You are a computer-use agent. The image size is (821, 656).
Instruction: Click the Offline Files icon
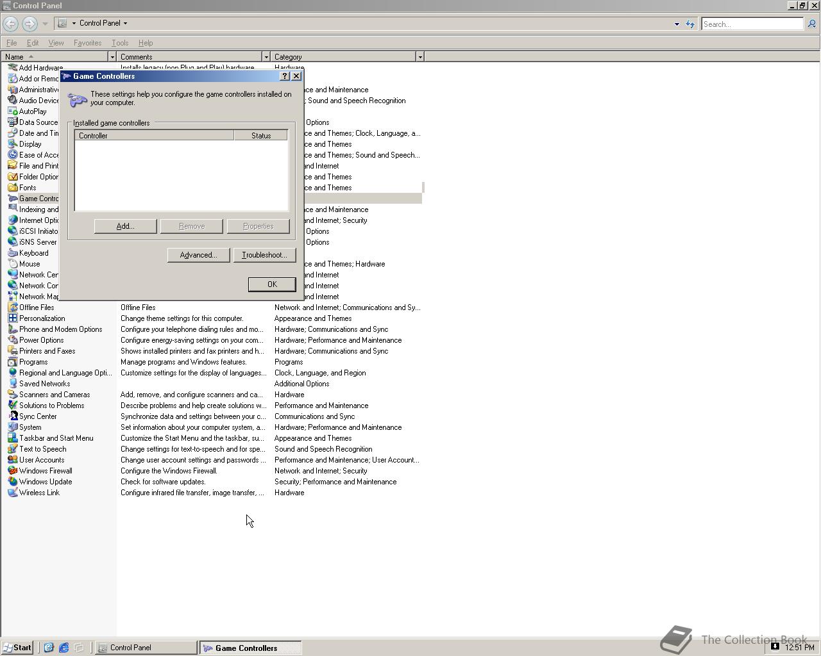tap(12, 307)
